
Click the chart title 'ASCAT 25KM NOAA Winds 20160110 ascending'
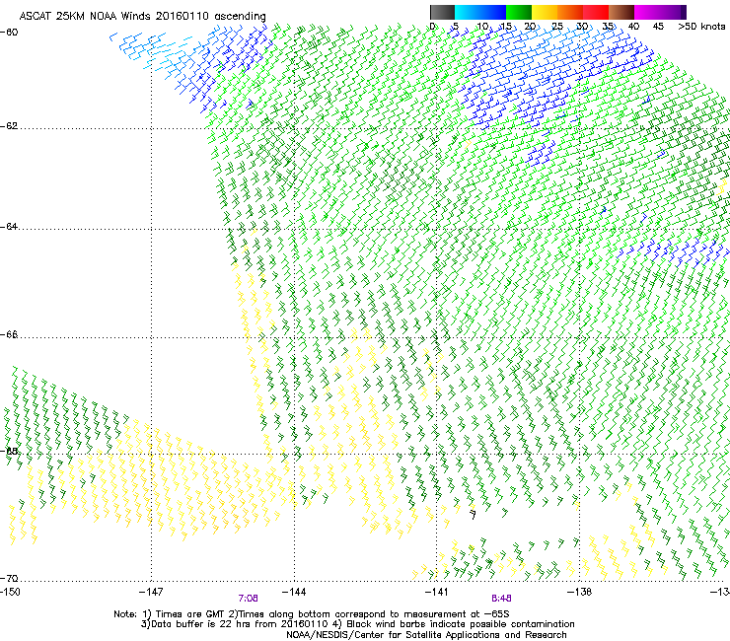[x=142, y=17]
